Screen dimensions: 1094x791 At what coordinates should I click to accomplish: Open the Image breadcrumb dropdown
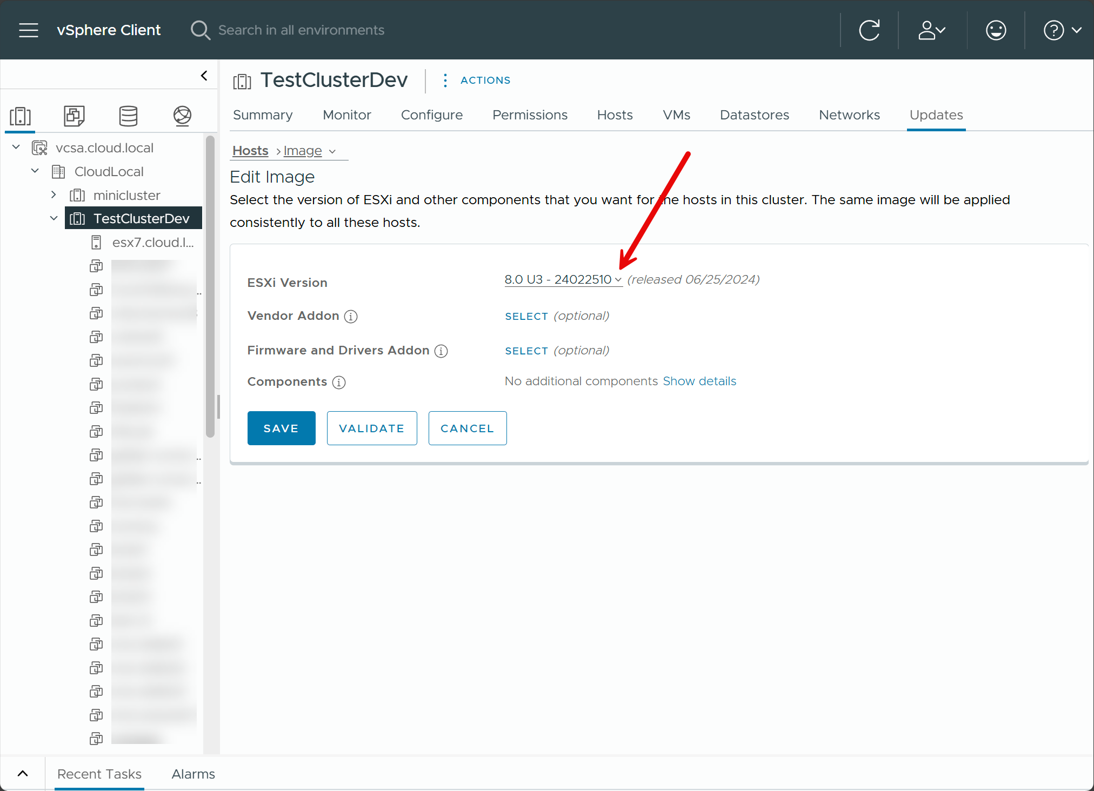(x=333, y=151)
